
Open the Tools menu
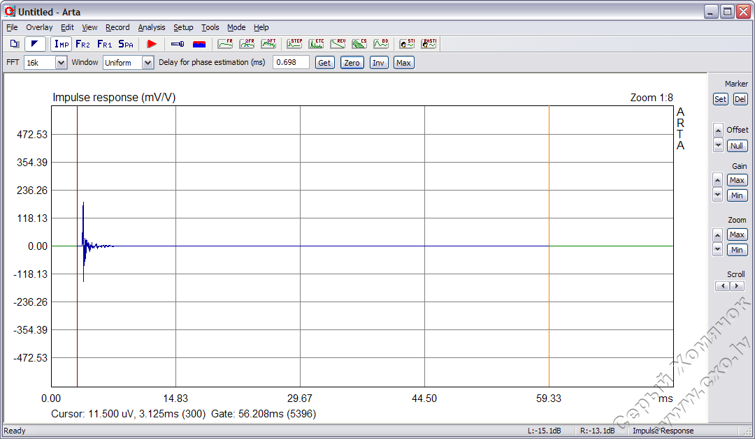pos(210,27)
